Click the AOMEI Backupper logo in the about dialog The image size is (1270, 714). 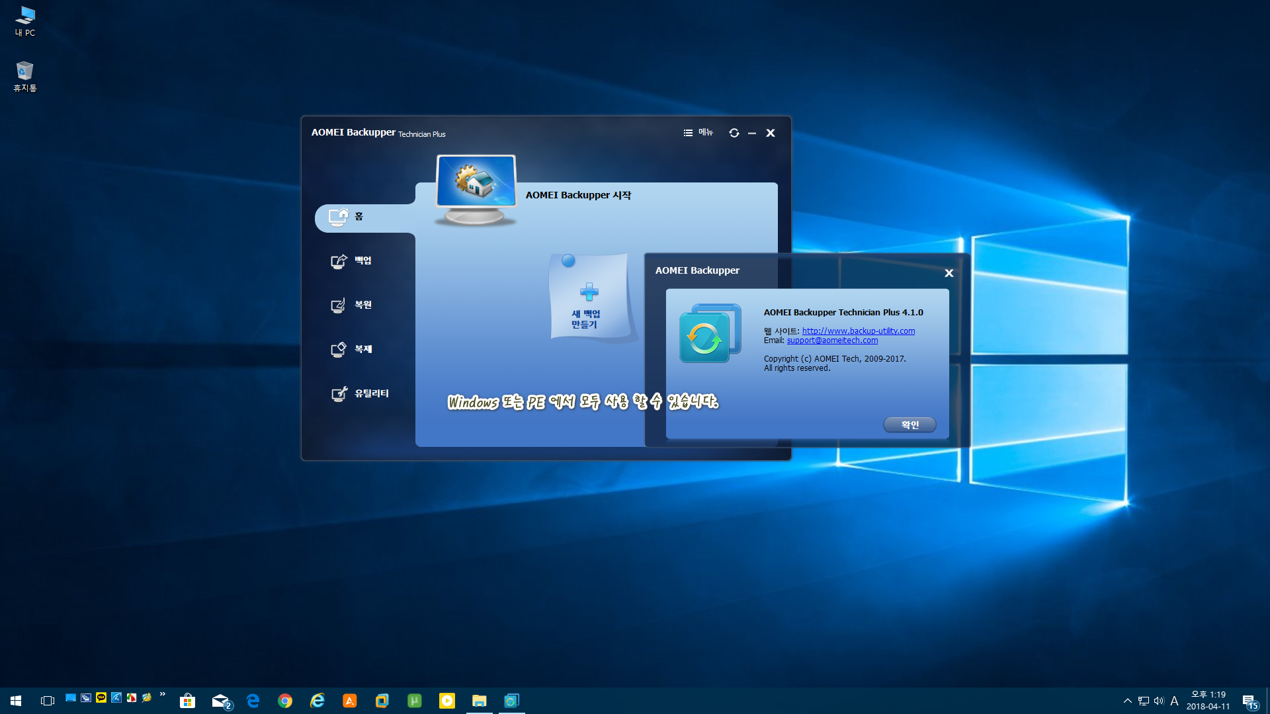tap(710, 333)
